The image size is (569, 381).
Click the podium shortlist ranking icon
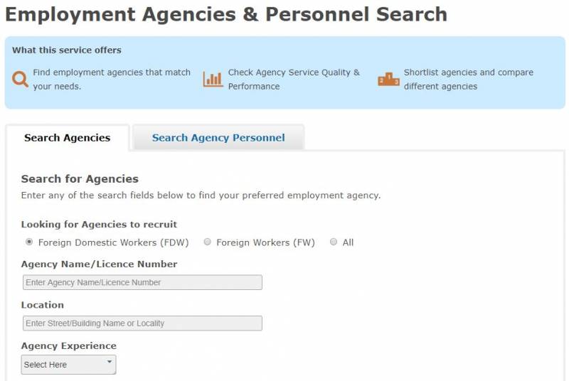click(388, 79)
